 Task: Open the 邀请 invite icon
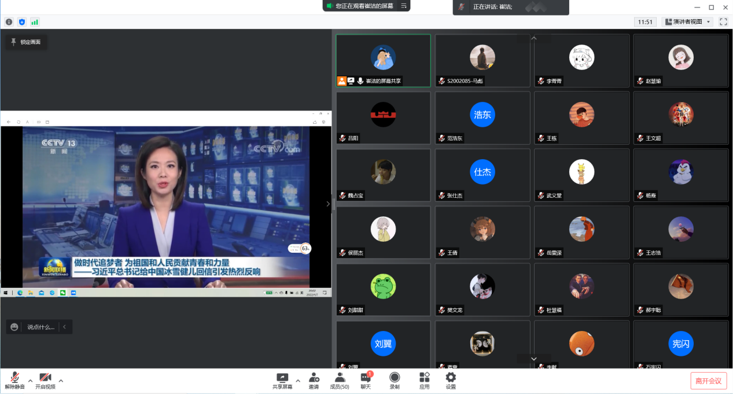314,380
